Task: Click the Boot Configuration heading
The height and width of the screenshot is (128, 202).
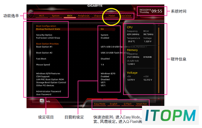Action: point(46,26)
